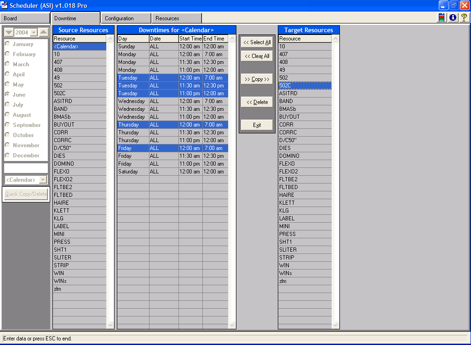This screenshot has height=345, width=471.
Task: Click the year decrease arrow button
Action: (9, 32)
